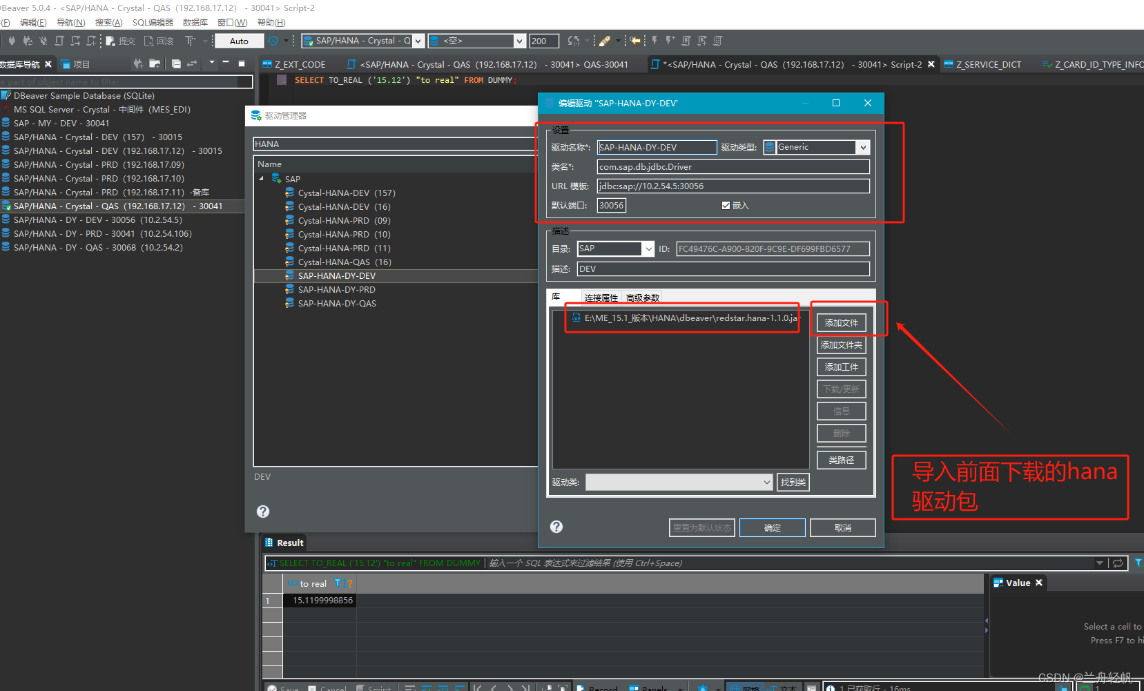Viewport: 1144px width, 691px height.
Task: Click the execute SQL statement lightning icon
Action: (x=654, y=41)
